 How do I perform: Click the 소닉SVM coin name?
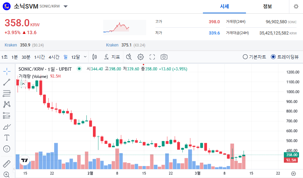pyautogui.click(x=26, y=6)
